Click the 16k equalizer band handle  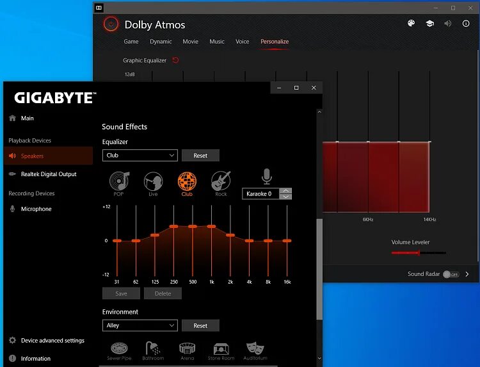coord(287,241)
